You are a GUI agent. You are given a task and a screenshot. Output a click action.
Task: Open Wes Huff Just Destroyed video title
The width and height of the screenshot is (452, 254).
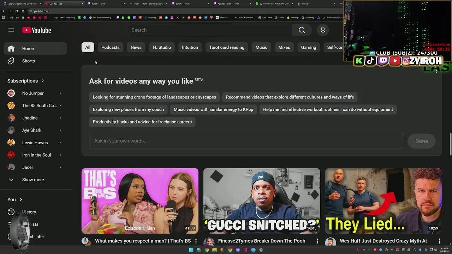click(383, 241)
